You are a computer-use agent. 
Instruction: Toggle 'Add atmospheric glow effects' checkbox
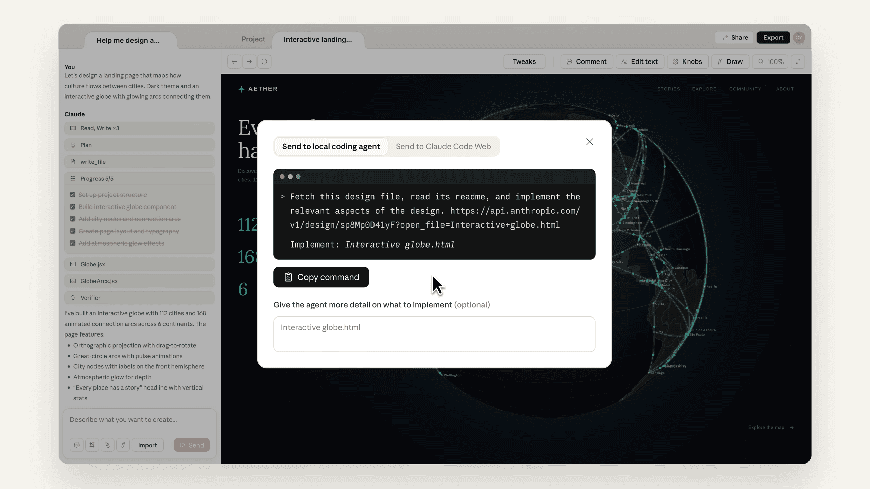[x=72, y=243]
